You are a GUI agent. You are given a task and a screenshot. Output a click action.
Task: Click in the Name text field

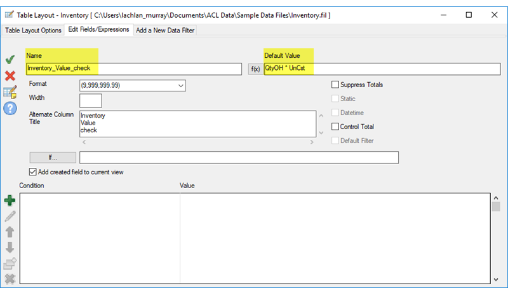[x=133, y=69]
